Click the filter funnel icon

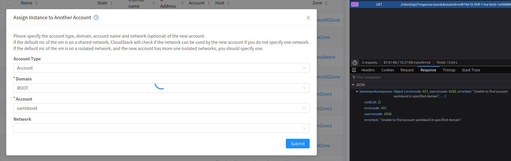click(x=354, y=77)
